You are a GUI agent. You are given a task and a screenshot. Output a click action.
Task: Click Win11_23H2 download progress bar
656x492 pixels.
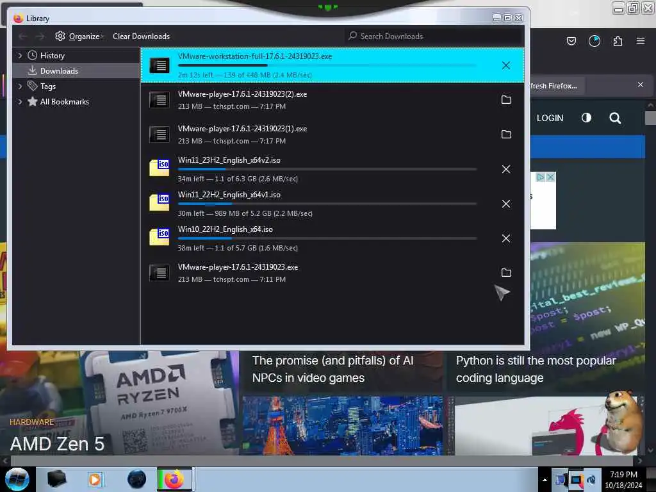coord(327,169)
